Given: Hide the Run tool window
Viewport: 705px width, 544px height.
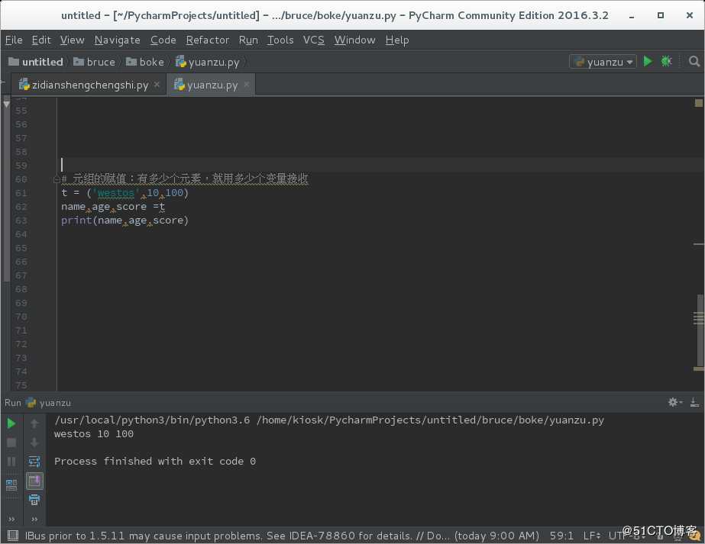Looking at the screenshot, I should [x=694, y=403].
